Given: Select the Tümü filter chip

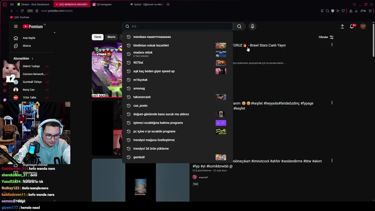Looking at the screenshot, I should (98, 37).
